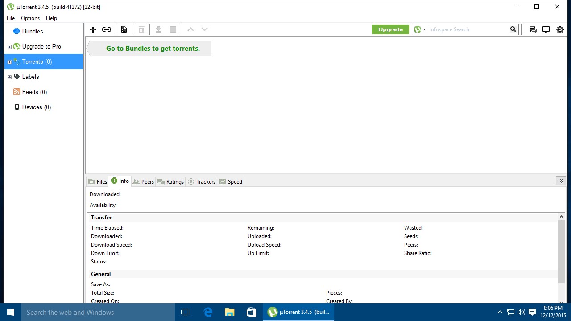Open Task View on the taskbar

186,312
